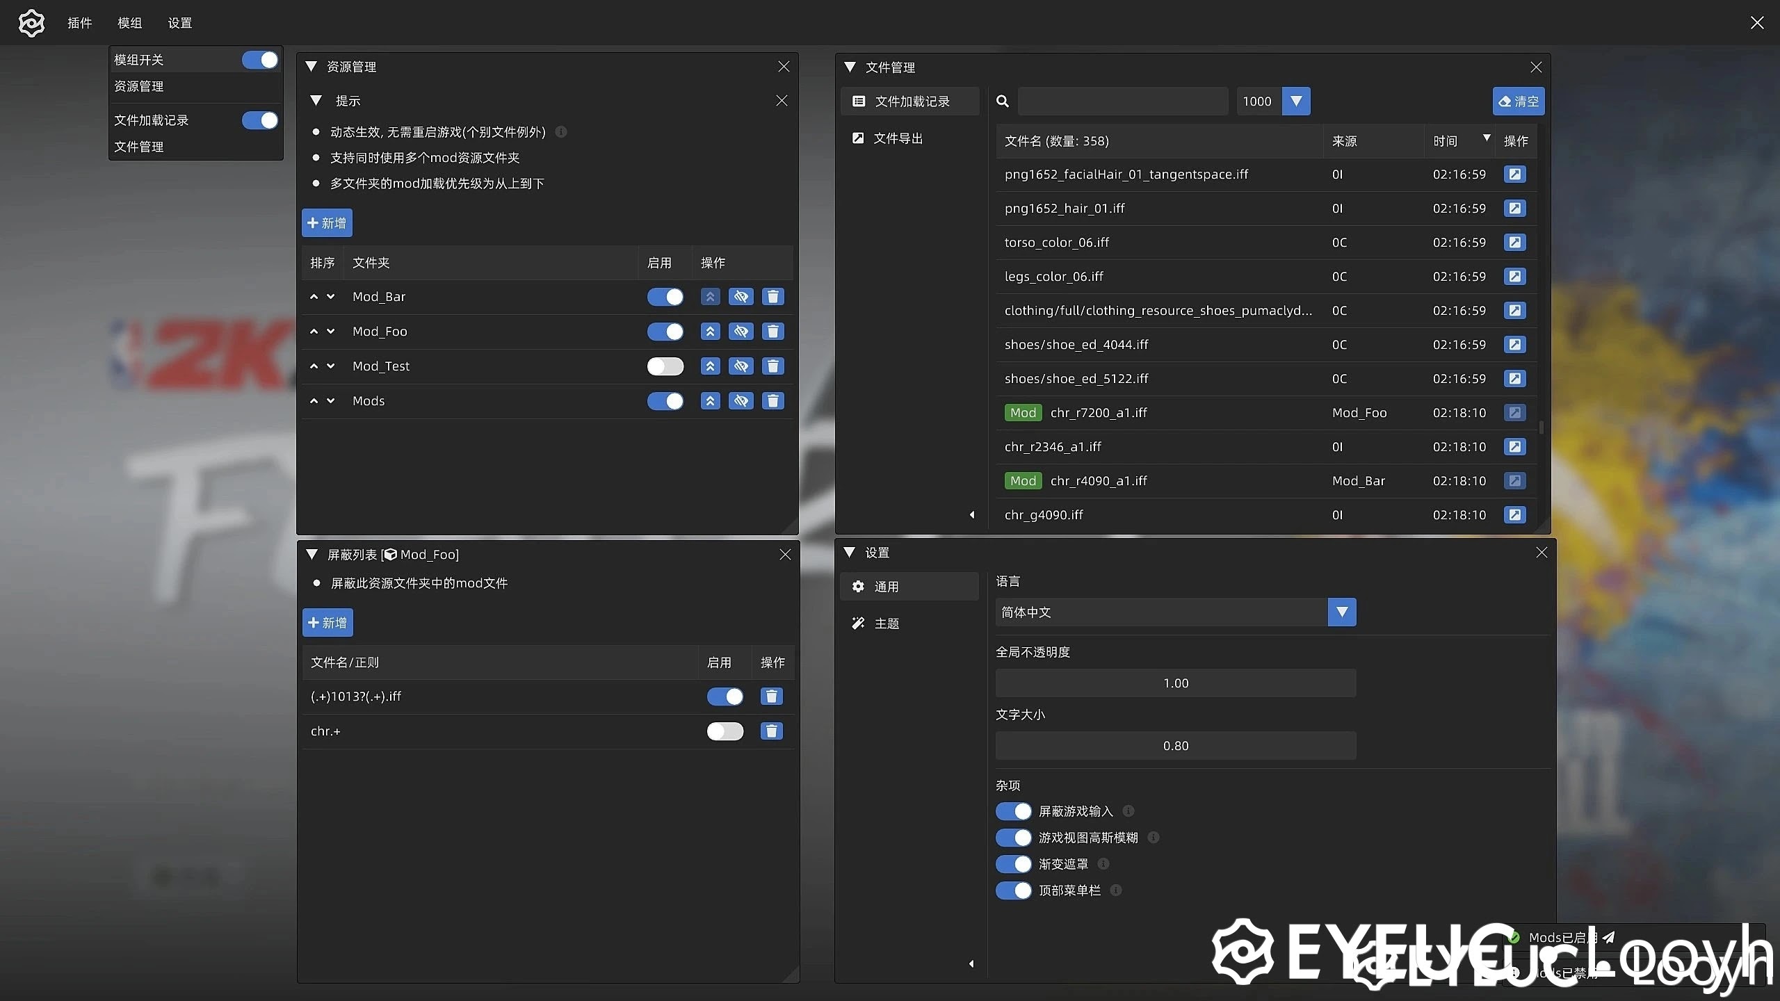The height and width of the screenshot is (1001, 1780).
Task: Delete the chr.+ block rule
Action: point(771,731)
